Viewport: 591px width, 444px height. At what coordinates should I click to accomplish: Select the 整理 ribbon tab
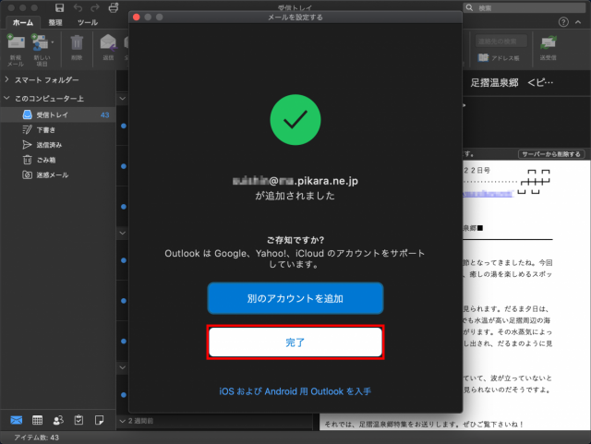(54, 22)
